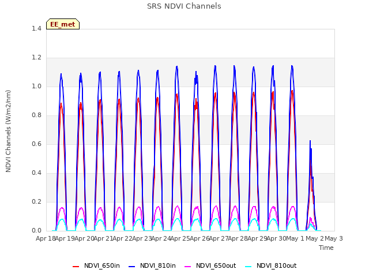Click the 0.6 y-axis tick label
369x277 pixels.
point(36,144)
